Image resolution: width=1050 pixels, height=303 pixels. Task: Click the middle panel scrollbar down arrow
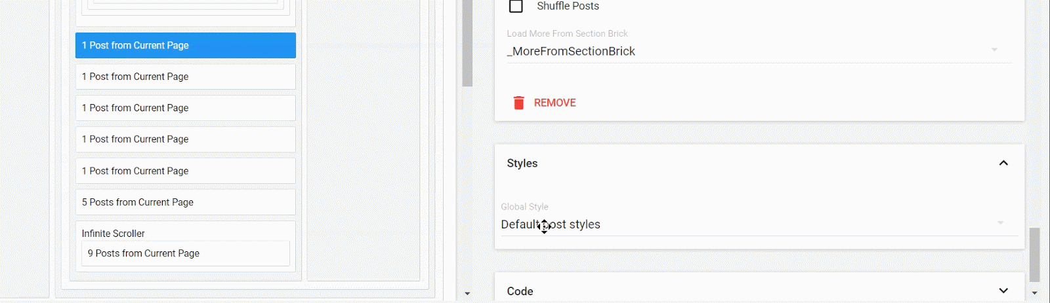[467, 294]
